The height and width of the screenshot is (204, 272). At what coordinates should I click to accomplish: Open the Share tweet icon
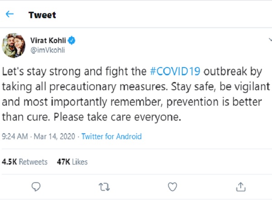point(241,186)
